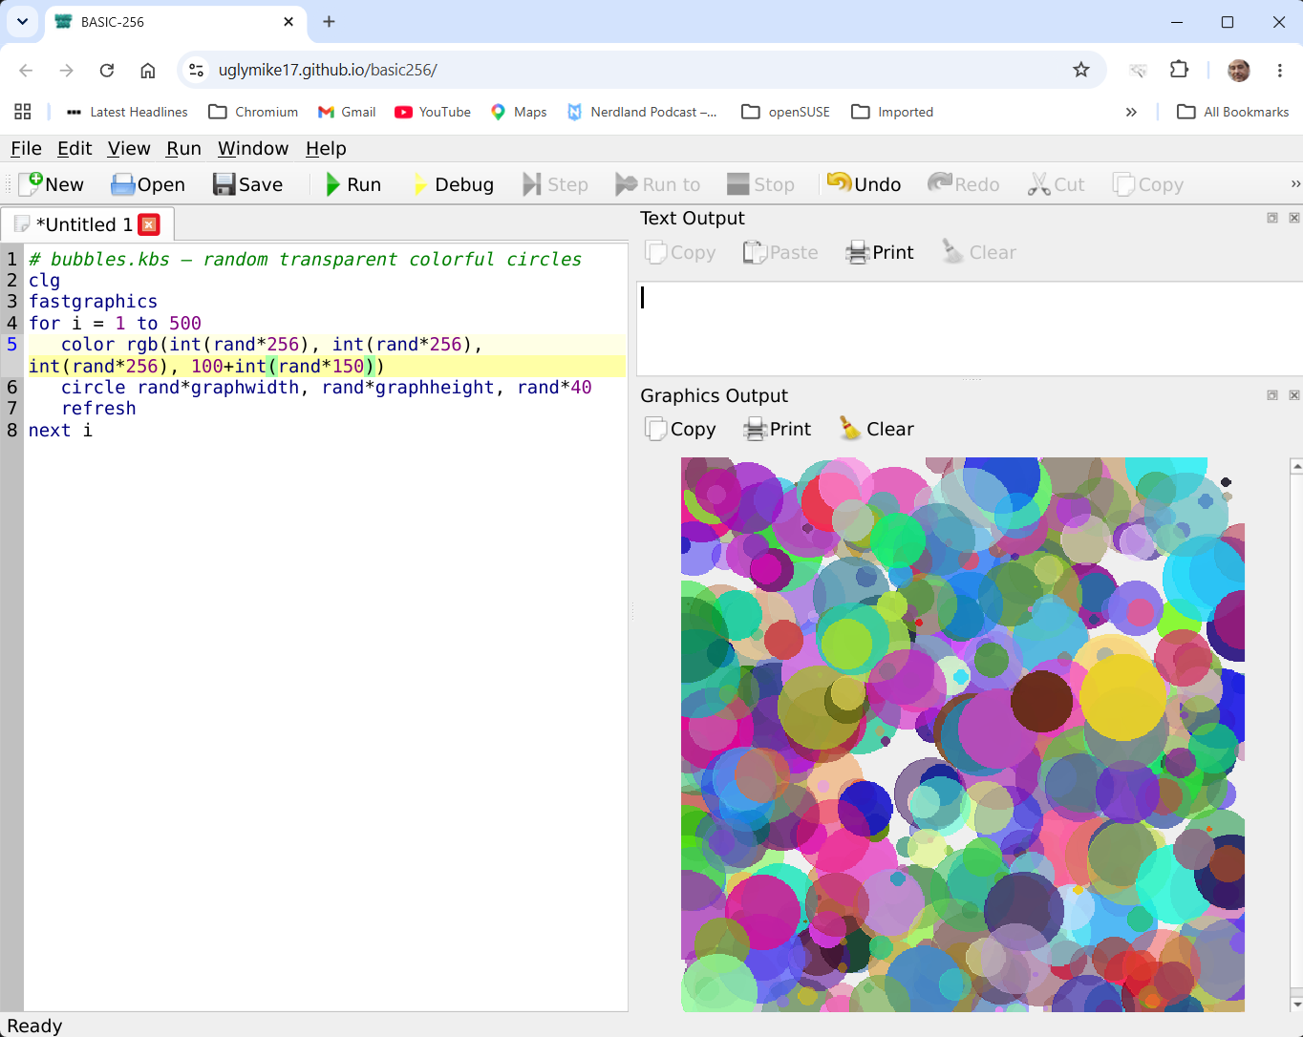Create a new program with New

click(x=52, y=184)
